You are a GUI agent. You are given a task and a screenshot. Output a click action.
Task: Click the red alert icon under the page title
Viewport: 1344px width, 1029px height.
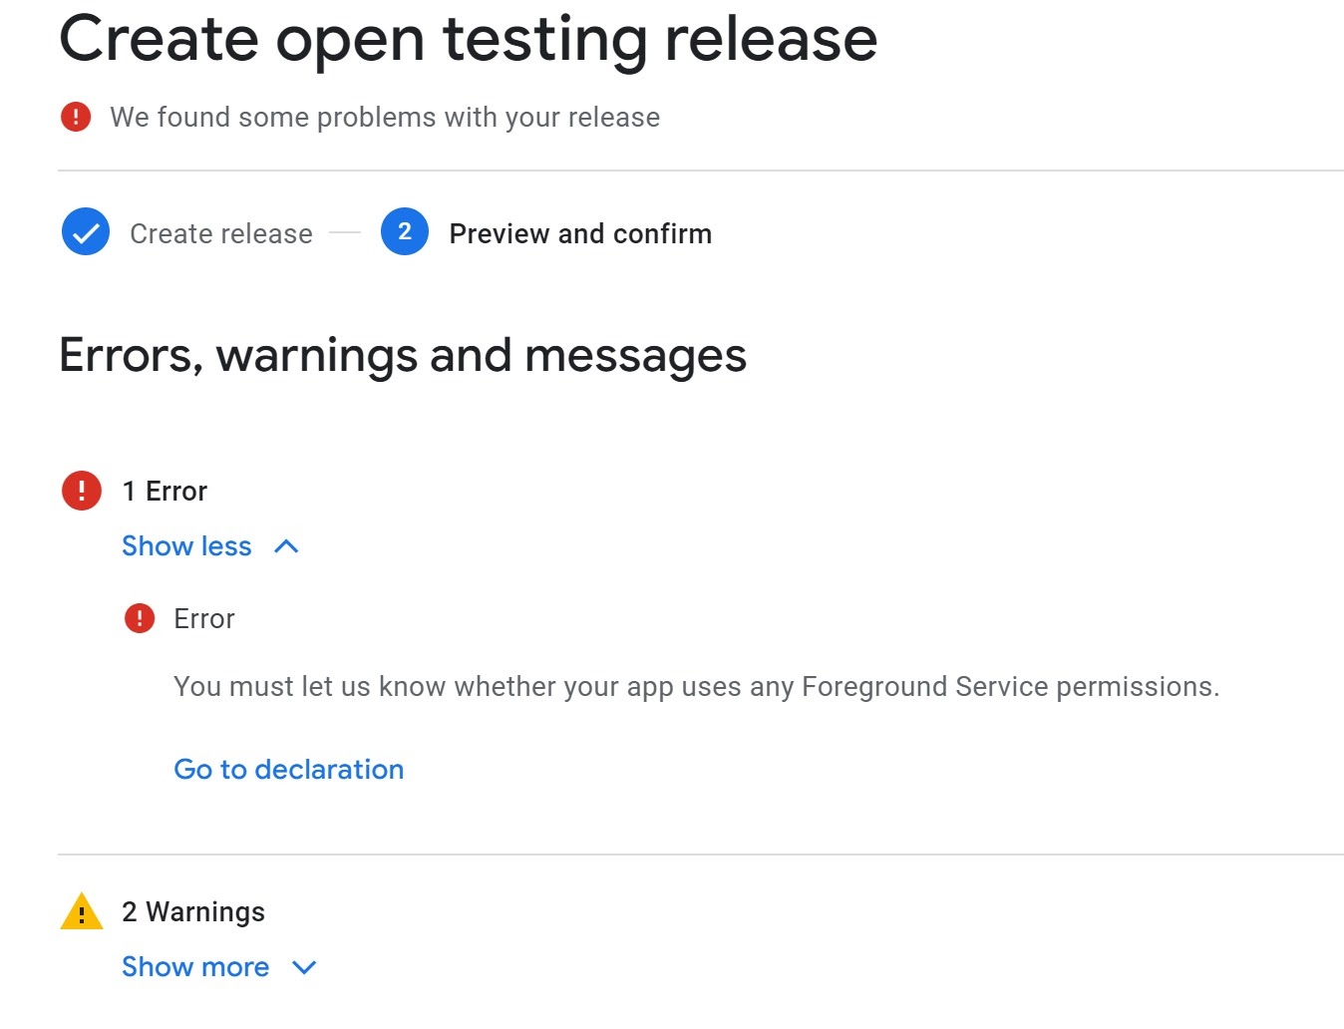click(76, 117)
